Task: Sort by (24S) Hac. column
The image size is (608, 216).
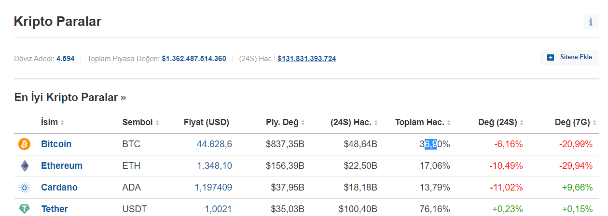Action: [354, 122]
